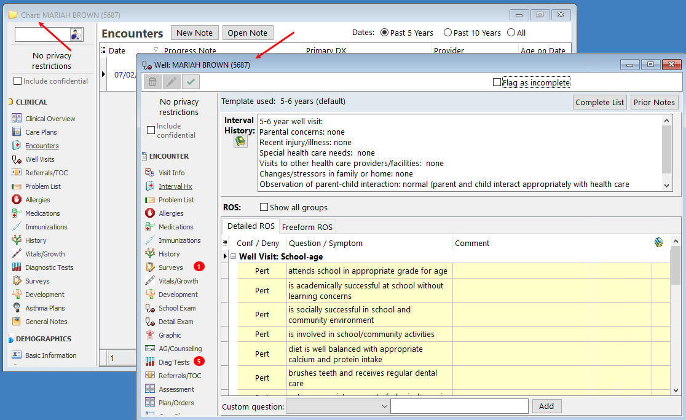686x420 pixels.
Task: Toggle Include confidential checkbox in Chart window
Action: (x=17, y=81)
